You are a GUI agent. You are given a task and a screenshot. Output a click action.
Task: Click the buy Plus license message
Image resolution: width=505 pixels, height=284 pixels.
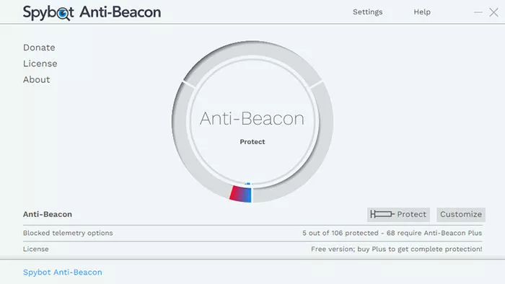tap(397, 249)
